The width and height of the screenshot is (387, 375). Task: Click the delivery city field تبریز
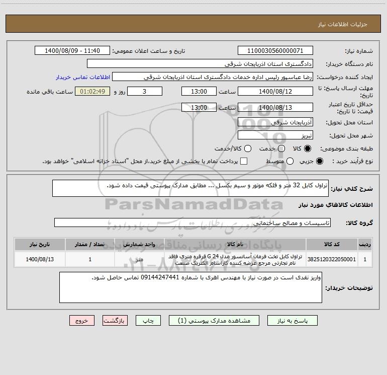[x=275, y=135]
